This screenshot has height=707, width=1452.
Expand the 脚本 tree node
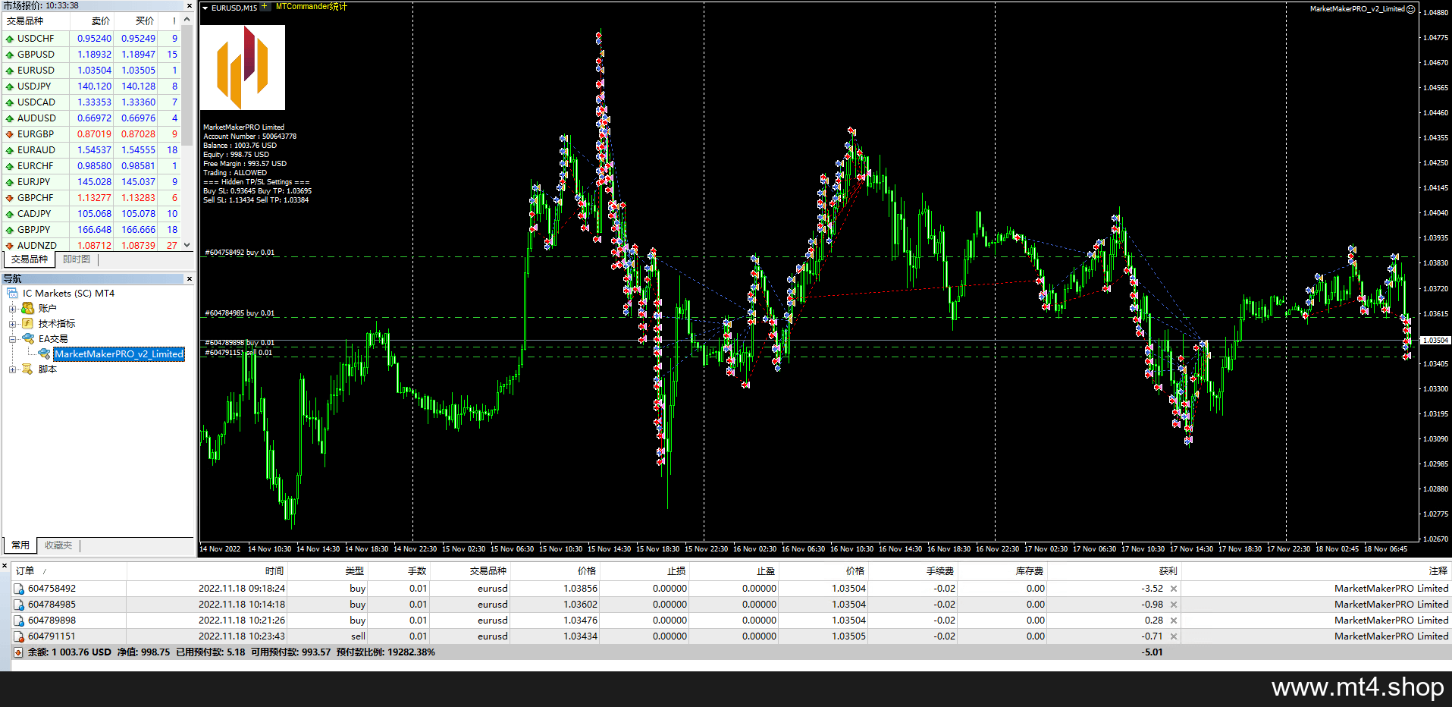click(12, 369)
